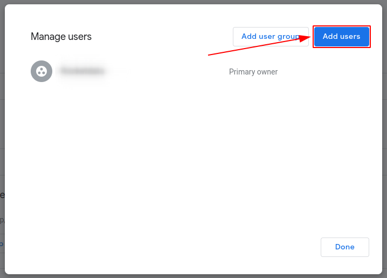Click the dimmed backdrop right of dialog
Screen dimensions: 387x278
pos(384,135)
